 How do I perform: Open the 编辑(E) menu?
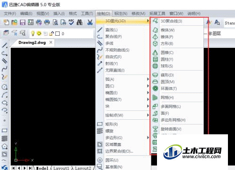pos(26,14)
